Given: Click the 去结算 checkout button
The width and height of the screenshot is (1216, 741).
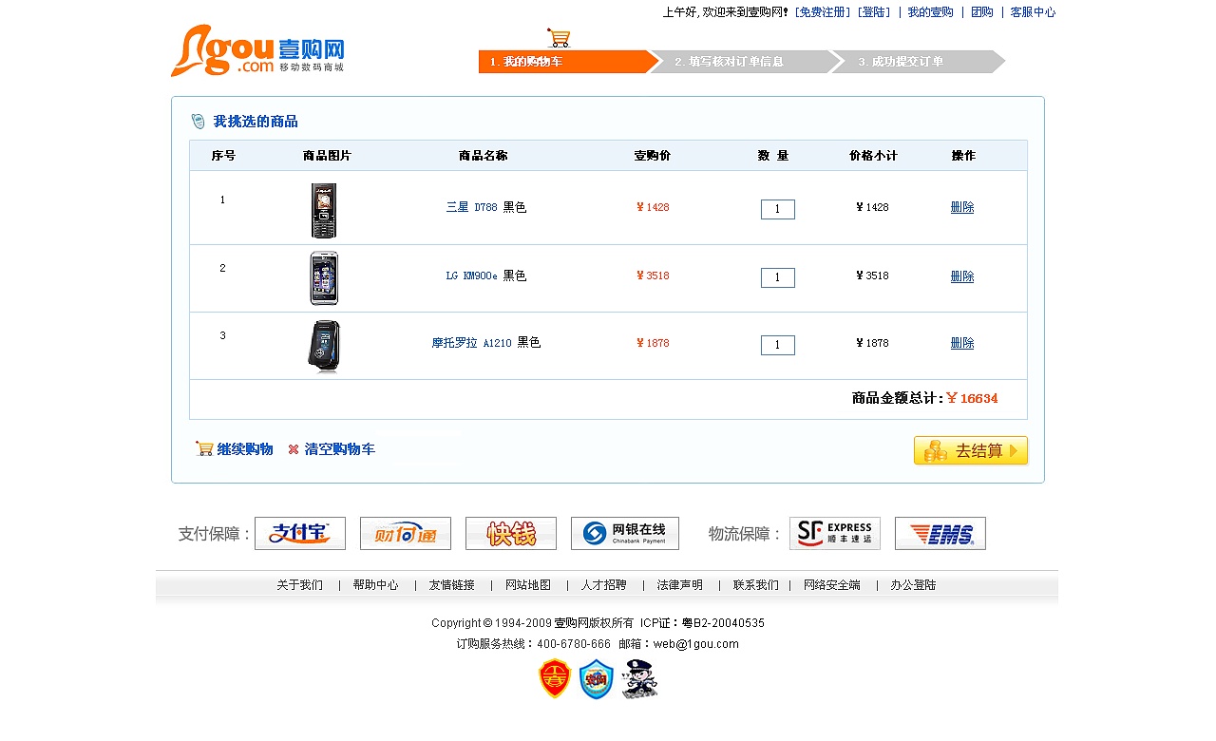Looking at the screenshot, I should tap(971, 450).
